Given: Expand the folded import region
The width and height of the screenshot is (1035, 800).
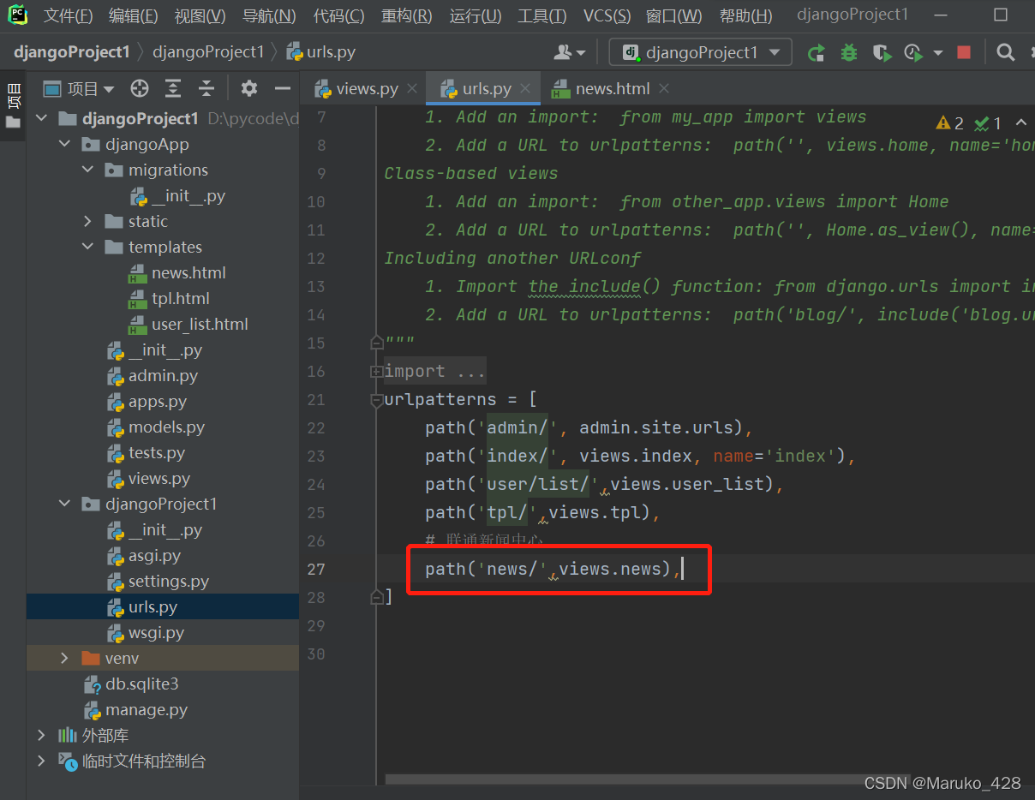Looking at the screenshot, I should click(375, 372).
